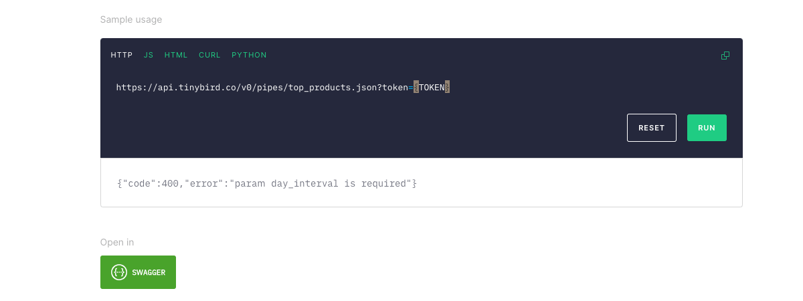803x301 pixels.
Task: Click api.tinybird.co host in the URL
Action: pos(189,88)
